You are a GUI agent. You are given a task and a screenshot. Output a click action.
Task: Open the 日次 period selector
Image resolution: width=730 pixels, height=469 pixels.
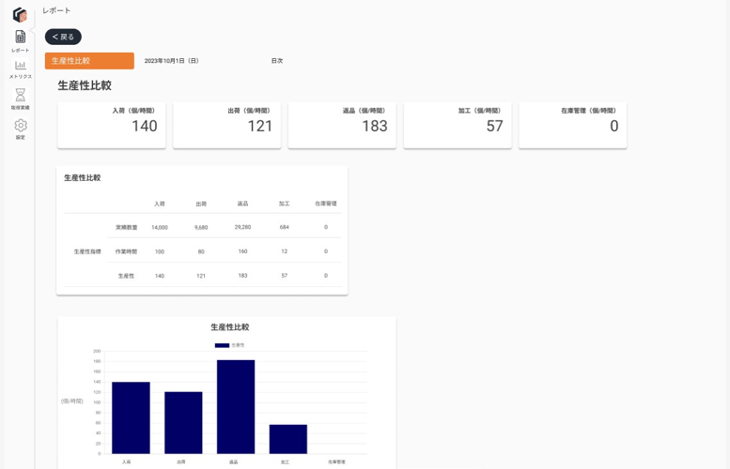tap(277, 61)
